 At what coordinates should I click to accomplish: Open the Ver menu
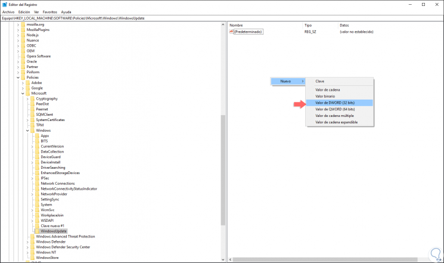point(36,12)
